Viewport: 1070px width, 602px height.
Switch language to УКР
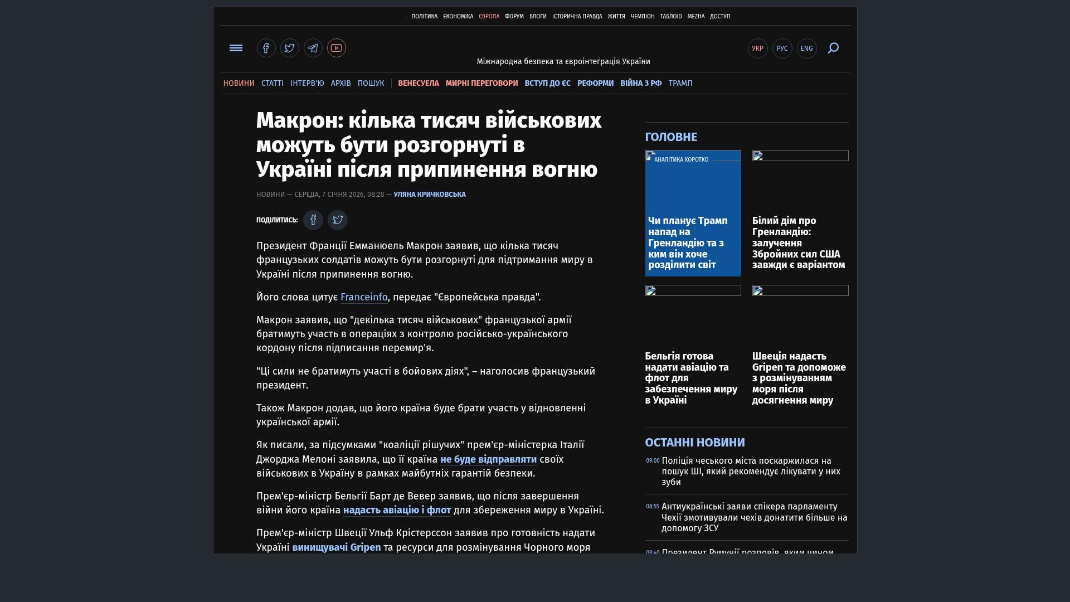point(757,48)
